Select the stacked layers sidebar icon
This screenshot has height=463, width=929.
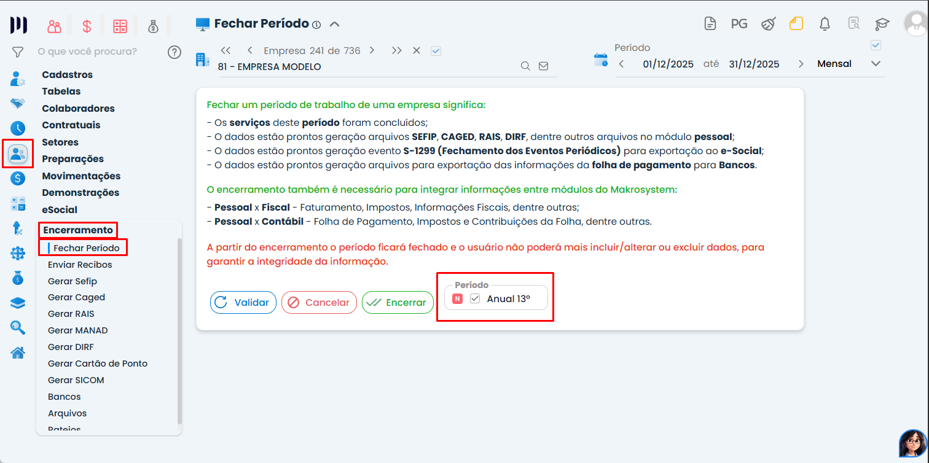coord(18,303)
